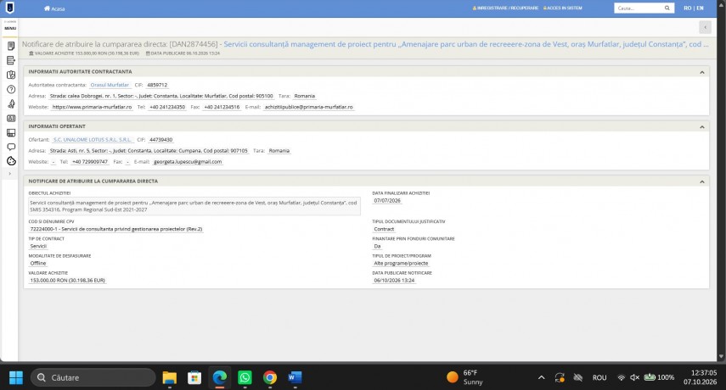Click the magnifier search icon in header
The width and height of the screenshot is (726, 390).
(667, 8)
